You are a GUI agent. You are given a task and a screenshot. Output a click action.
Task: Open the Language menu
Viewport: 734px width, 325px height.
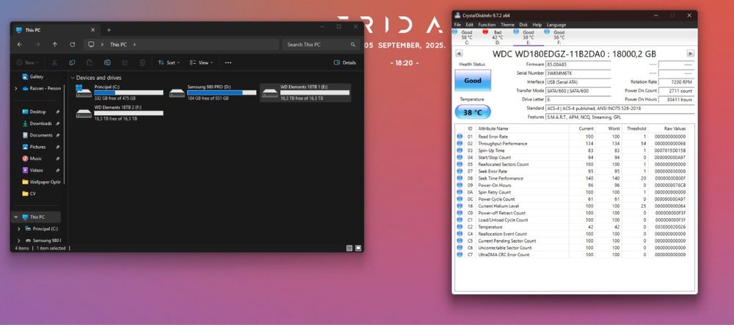point(556,25)
